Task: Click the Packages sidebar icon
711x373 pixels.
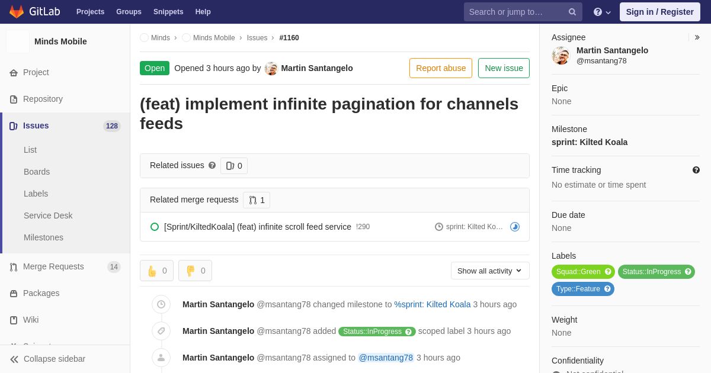Action: [14, 294]
